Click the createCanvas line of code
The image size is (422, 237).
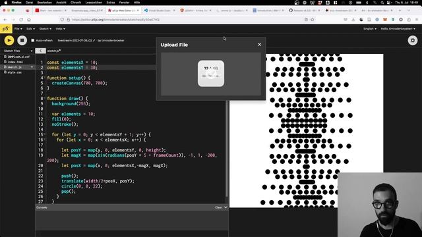click(79, 83)
